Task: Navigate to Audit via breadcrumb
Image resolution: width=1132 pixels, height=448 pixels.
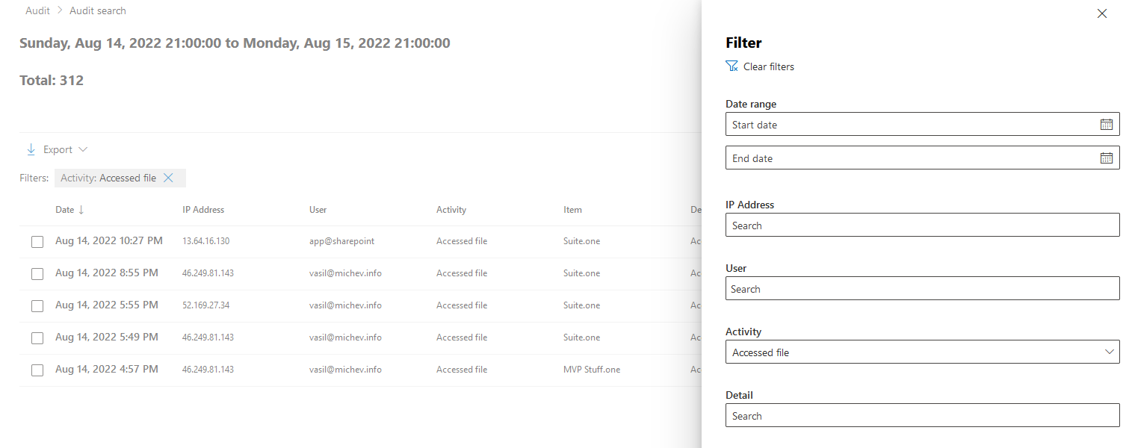Action: pyautogui.click(x=37, y=10)
